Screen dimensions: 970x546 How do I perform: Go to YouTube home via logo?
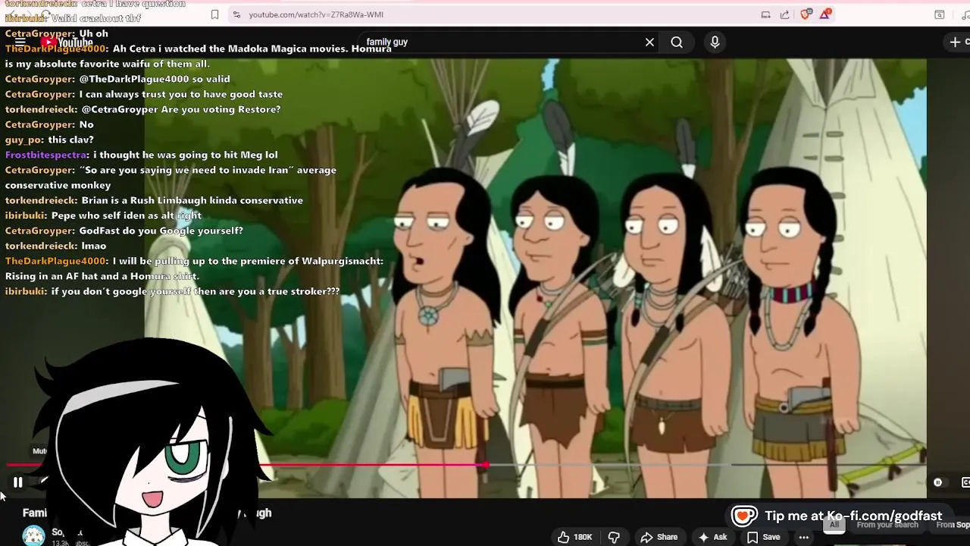(67, 42)
